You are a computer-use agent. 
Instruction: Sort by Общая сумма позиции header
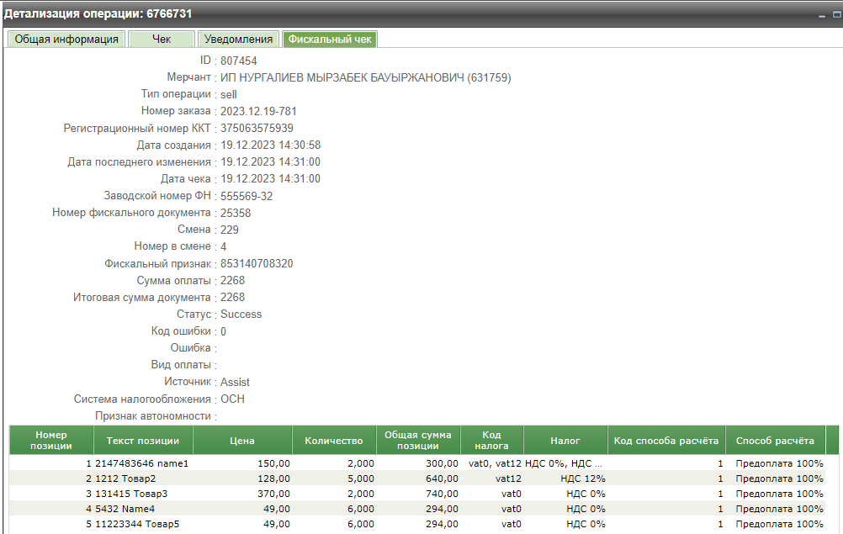pyautogui.click(x=418, y=441)
